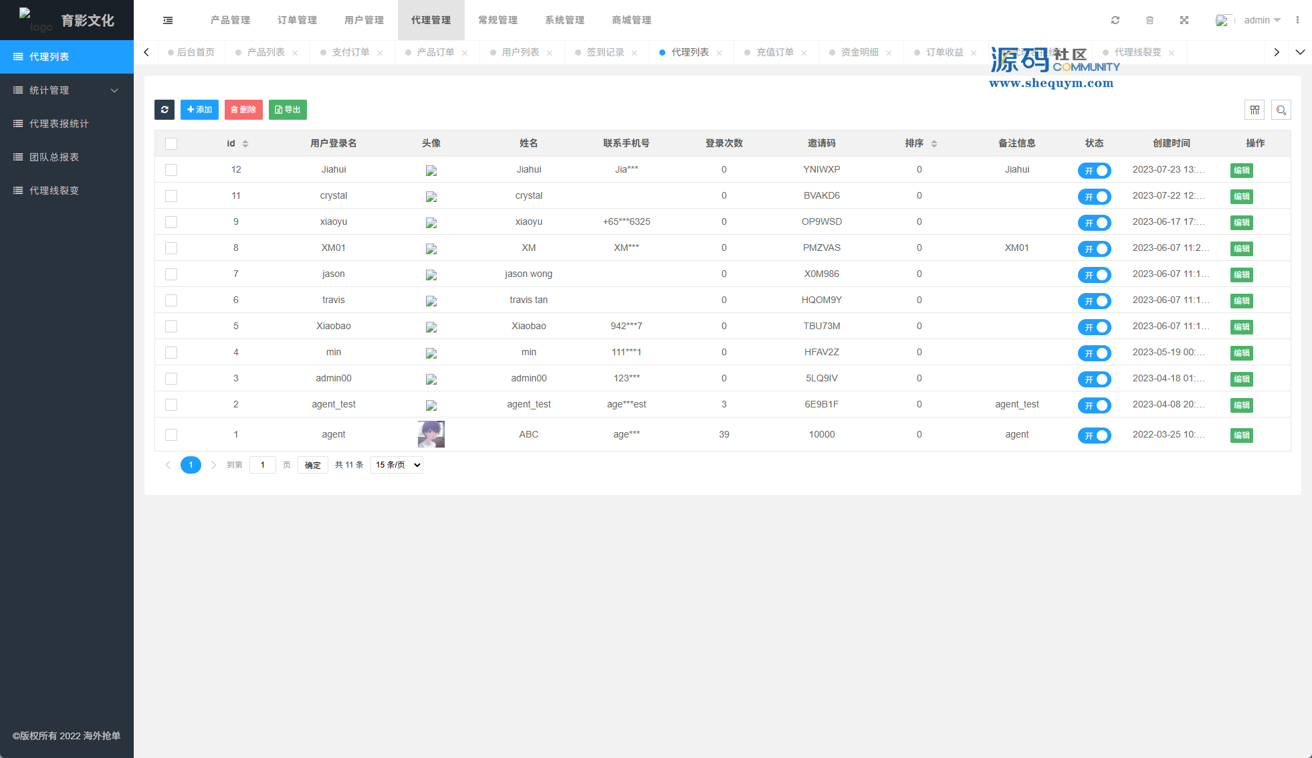Viewport: 1312px width, 758px height.
Task: Open the table search magnifier icon
Action: [1281, 110]
